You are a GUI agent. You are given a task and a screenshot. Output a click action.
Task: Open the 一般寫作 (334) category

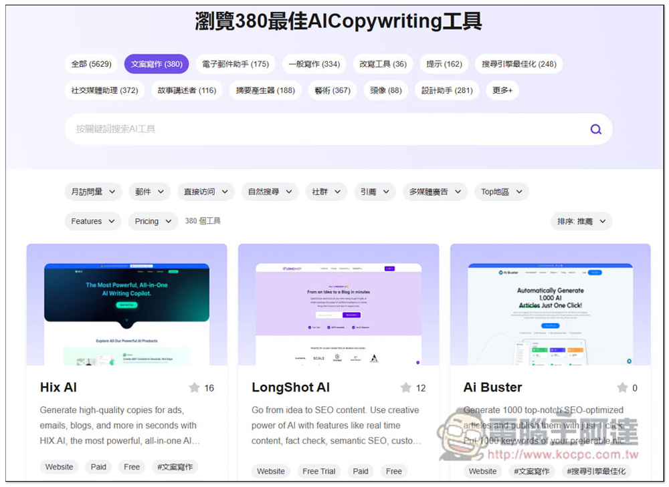(314, 64)
